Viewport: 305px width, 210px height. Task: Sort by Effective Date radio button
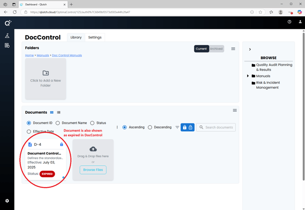(x=29, y=132)
